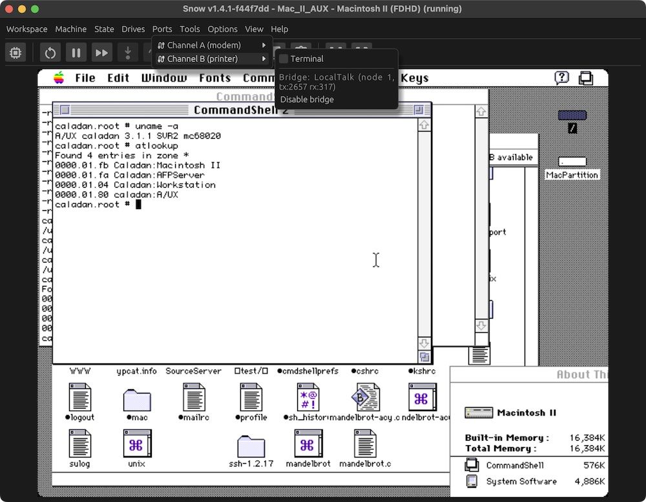646x502 pixels.
Task: Open the application switcher icon in Mac menu bar
Action: tap(586, 78)
